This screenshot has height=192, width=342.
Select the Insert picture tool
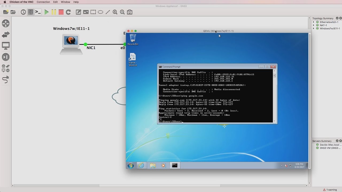click(86, 12)
